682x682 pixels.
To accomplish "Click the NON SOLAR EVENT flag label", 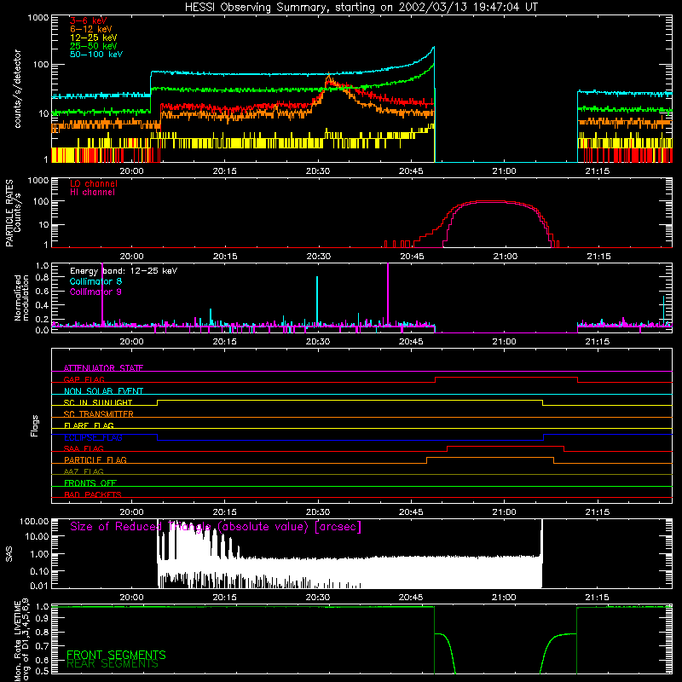I will click(x=103, y=391).
